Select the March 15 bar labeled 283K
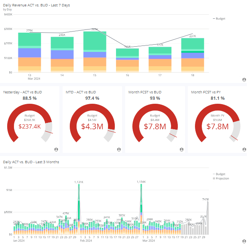 click(x=94, y=52)
